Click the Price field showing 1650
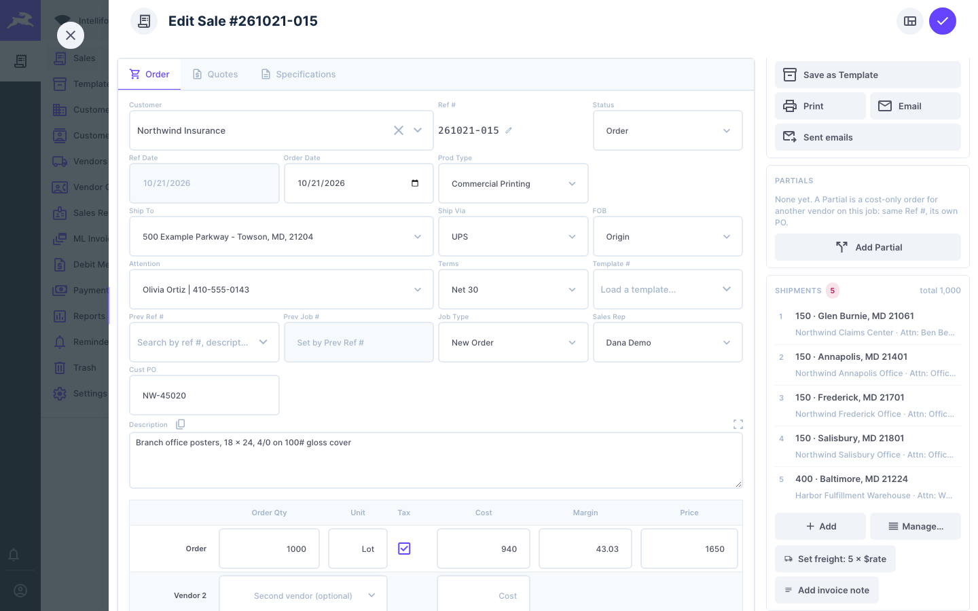The height and width of the screenshot is (611, 978). [689, 549]
